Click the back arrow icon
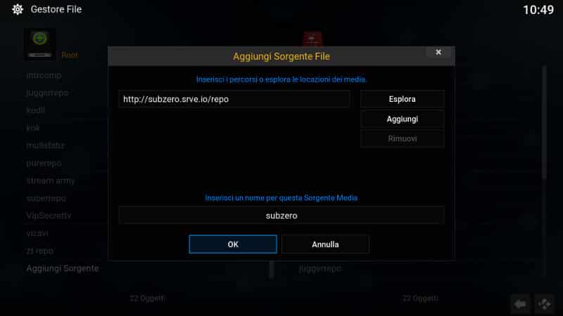The image size is (563, 316). 520,304
